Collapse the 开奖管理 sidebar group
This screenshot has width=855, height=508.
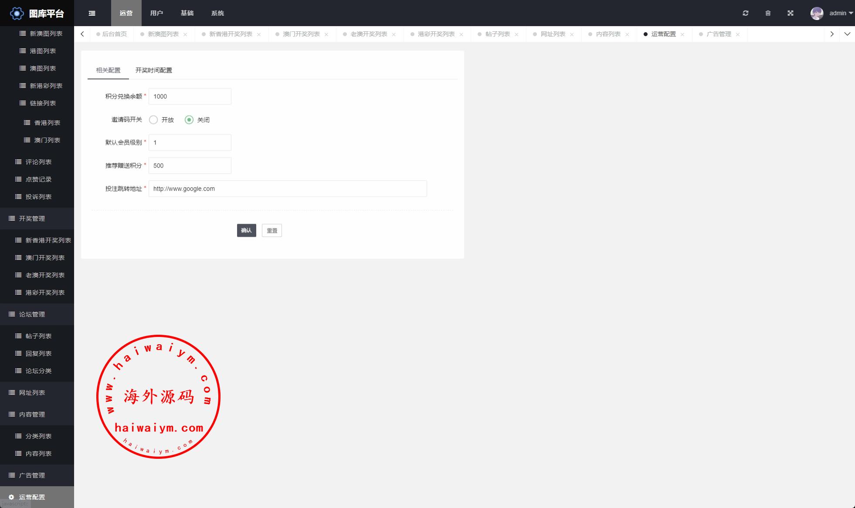[x=32, y=219]
